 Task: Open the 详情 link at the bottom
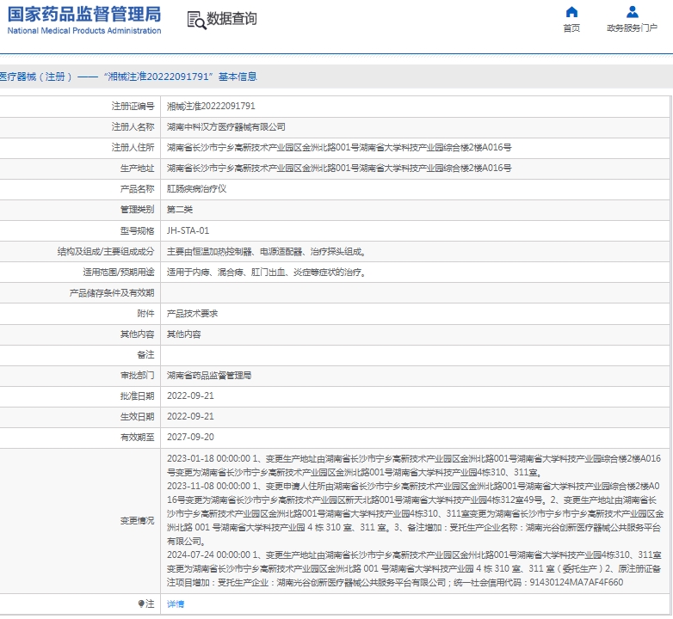pos(175,604)
